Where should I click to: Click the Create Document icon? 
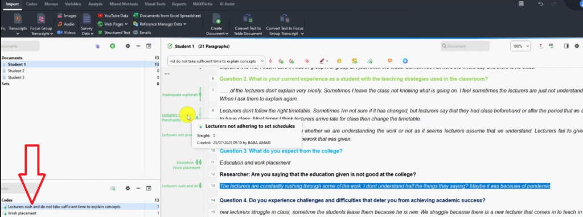tap(216, 19)
